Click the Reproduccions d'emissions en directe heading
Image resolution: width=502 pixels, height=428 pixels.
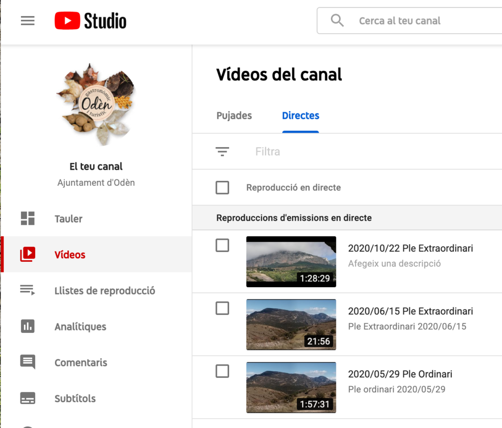294,218
